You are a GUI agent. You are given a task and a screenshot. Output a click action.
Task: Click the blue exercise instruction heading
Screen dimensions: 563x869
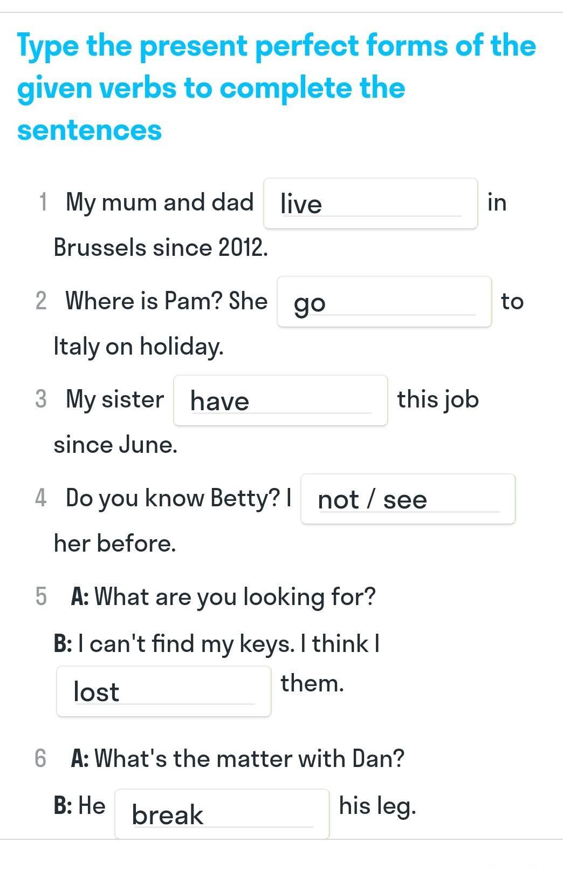277,87
